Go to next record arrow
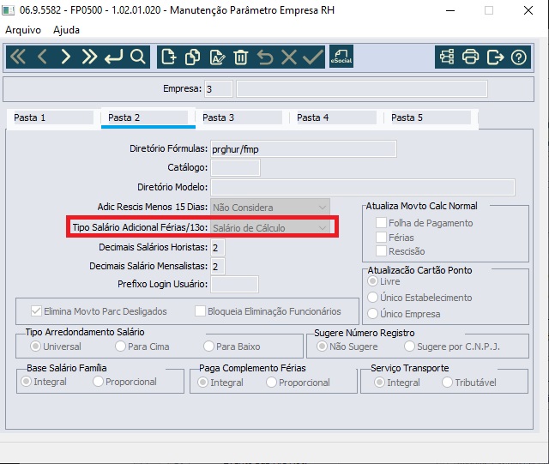Screen dimensions: 549x464 point(66,57)
